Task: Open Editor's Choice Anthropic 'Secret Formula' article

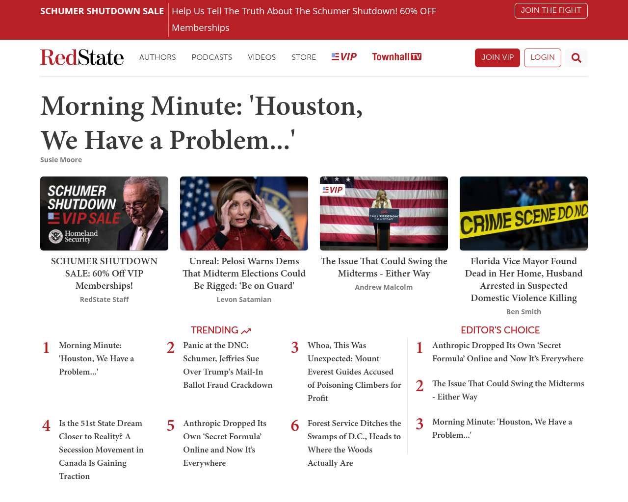Action: coord(507,352)
